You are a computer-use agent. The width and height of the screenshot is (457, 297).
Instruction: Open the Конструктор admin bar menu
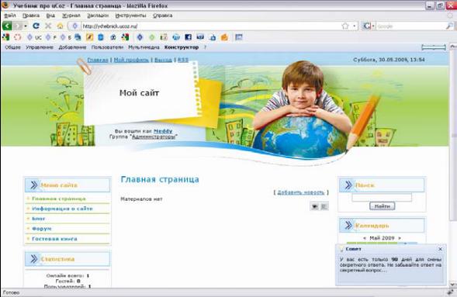[x=182, y=47]
